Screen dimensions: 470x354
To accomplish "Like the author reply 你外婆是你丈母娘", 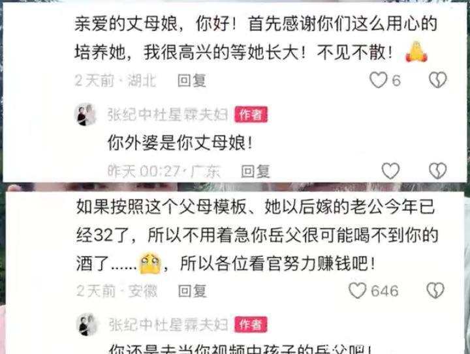I will 390,171.
